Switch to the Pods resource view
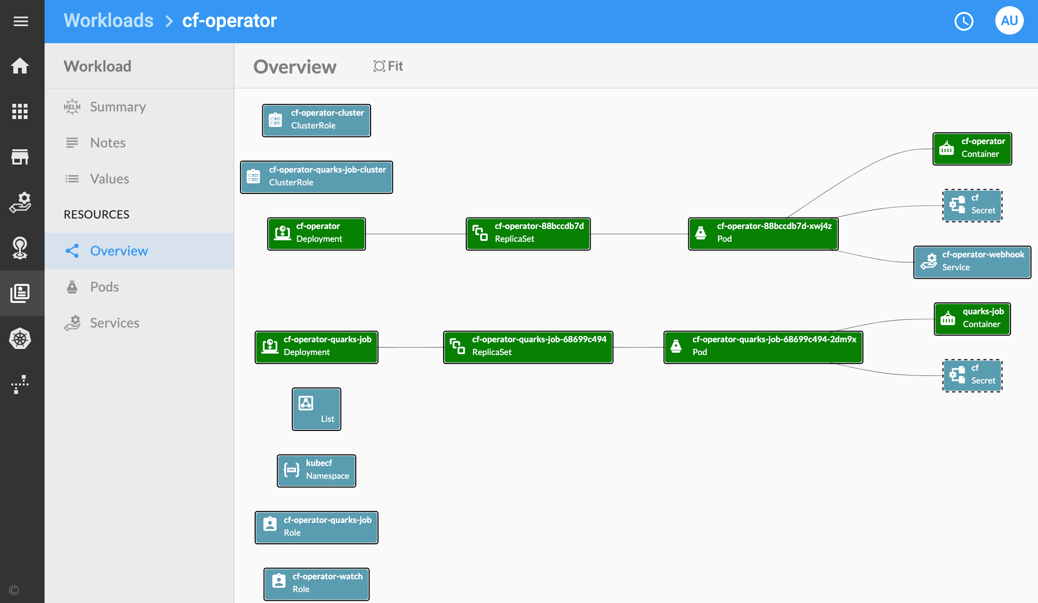The image size is (1038, 603). (x=104, y=287)
